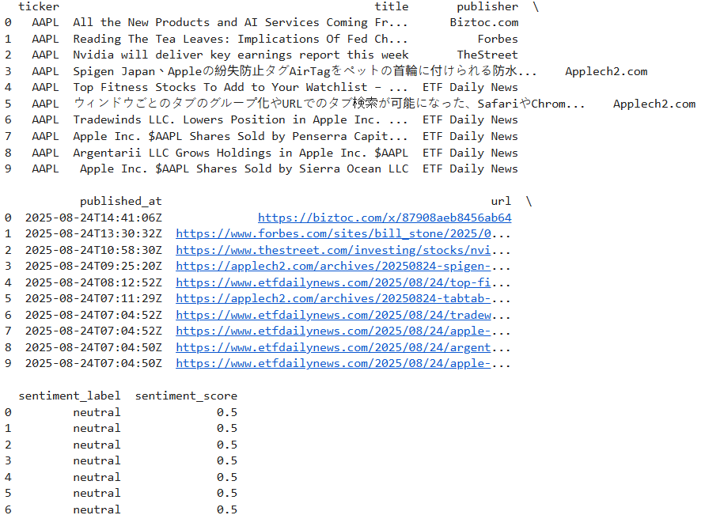Screen dimensions: 705x515
Task: Click the publisher 'Forbes'
Action: point(498,39)
